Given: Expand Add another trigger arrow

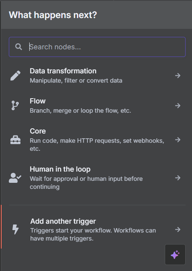Looking at the screenshot, I should pyautogui.click(x=178, y=230).
